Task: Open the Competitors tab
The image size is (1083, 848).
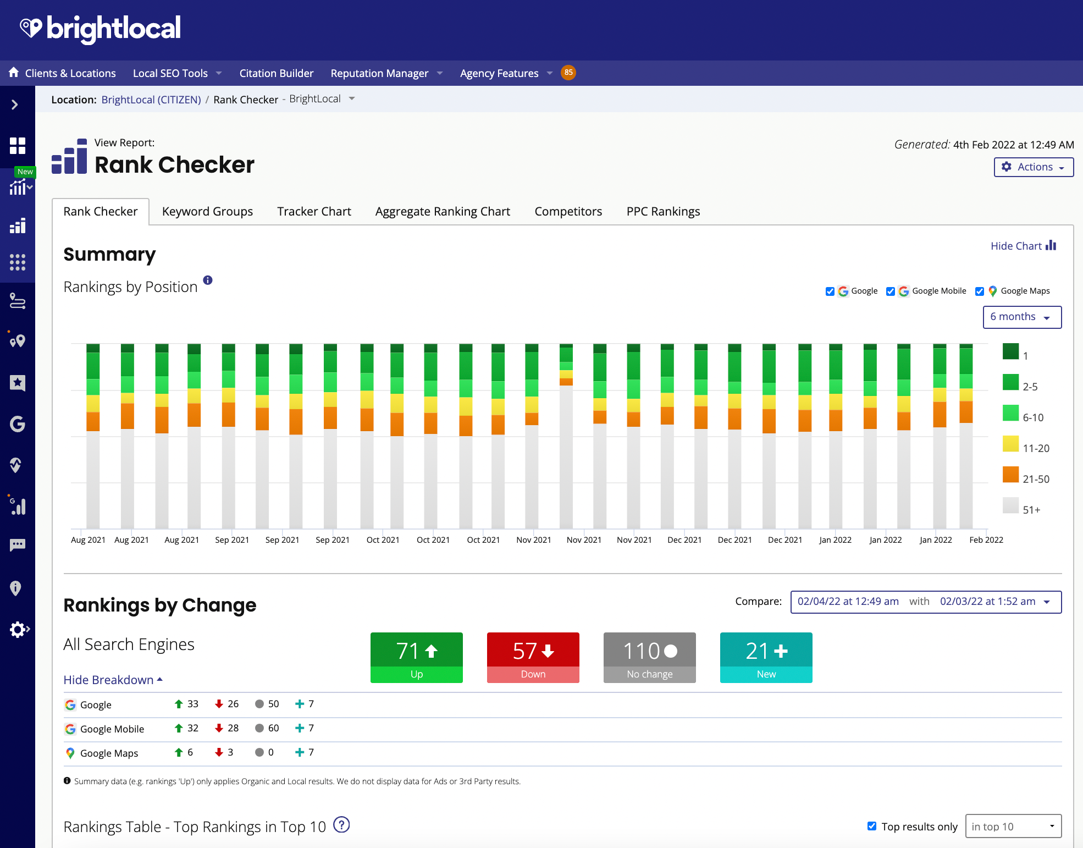Action: click(x=568, y=212)
